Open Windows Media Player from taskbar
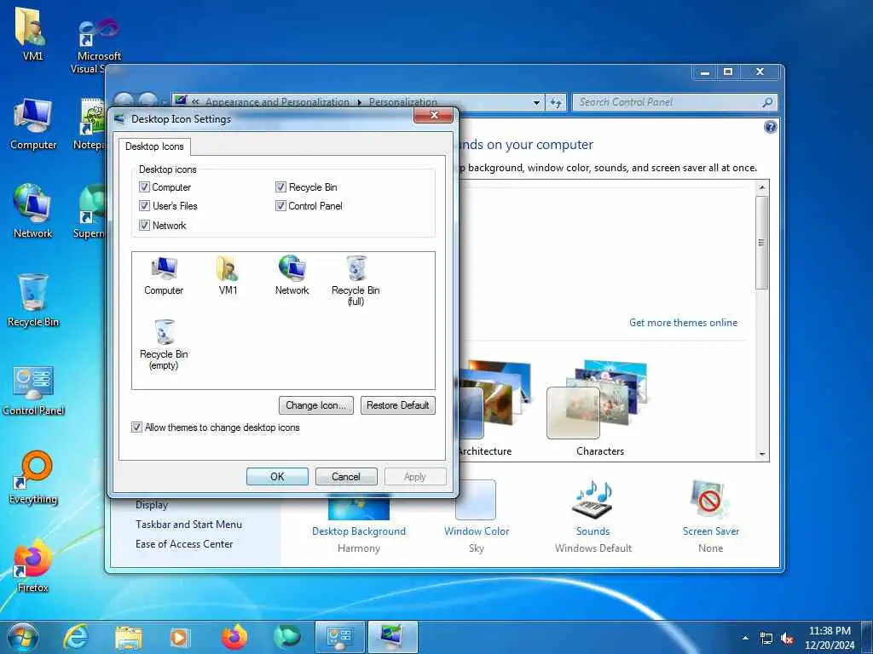The height and width of the screenshot is (654, 873). pyautogui.click(x=180, y=638)
